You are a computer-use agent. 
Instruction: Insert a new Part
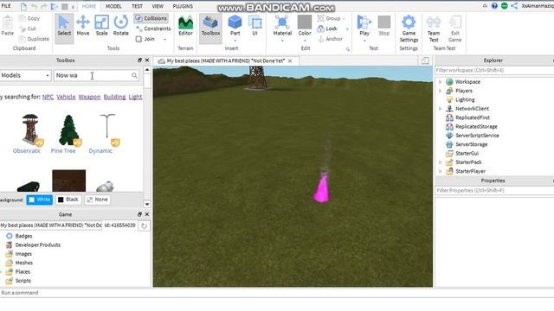pyautogui.click(x=235, y=26)
